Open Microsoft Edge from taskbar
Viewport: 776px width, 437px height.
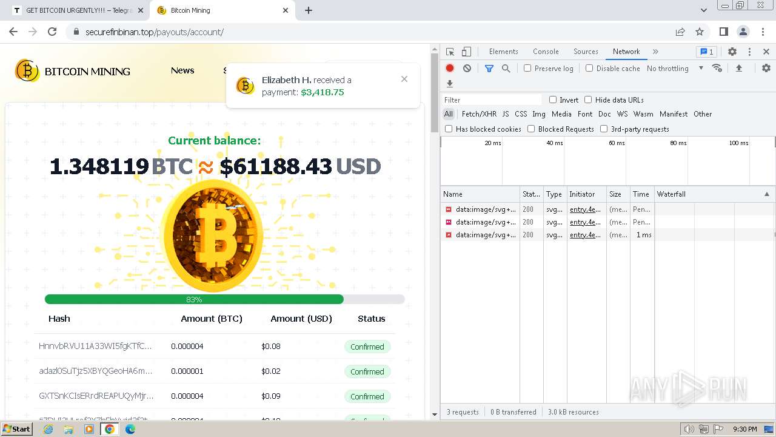point(130,429)
